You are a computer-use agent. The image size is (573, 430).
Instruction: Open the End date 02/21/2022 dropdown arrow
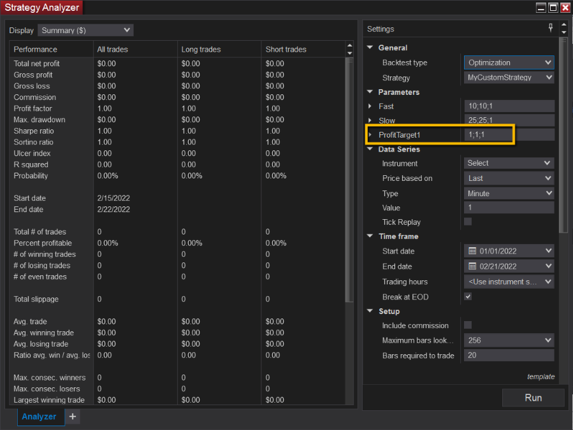[548, 266]
